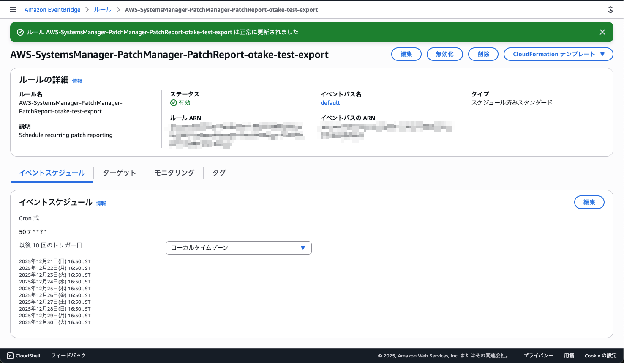The width and height of the screenshot is (624, 363).
Task: Click 編集 in the イベントスケジュール panel
Action: click(x=589, y=202)
